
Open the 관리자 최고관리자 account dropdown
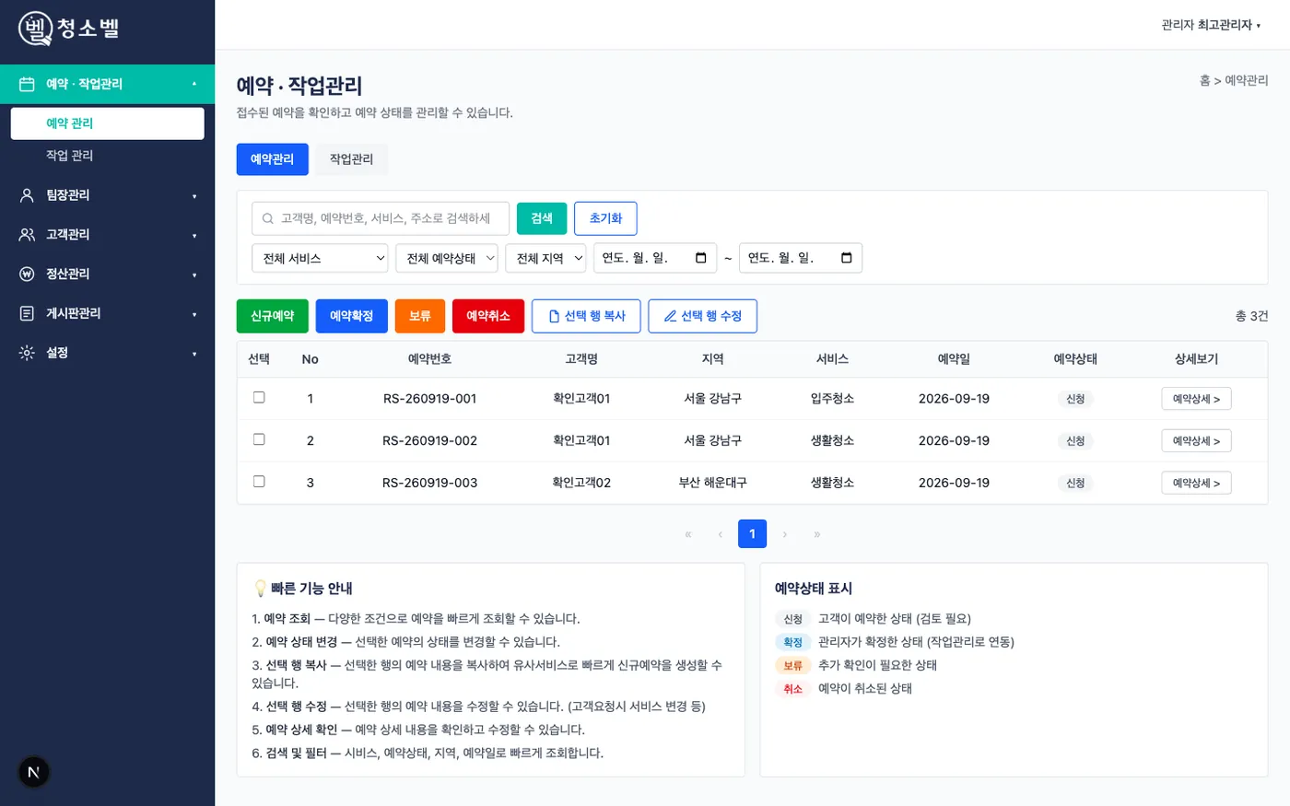pyautogui.click(x=1211, y=25)
